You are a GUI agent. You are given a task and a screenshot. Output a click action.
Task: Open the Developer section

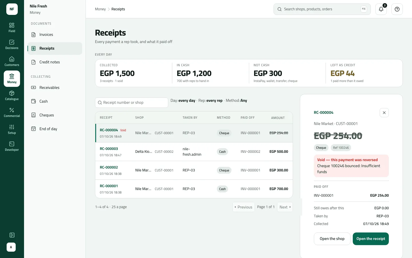tap(12, 146)
